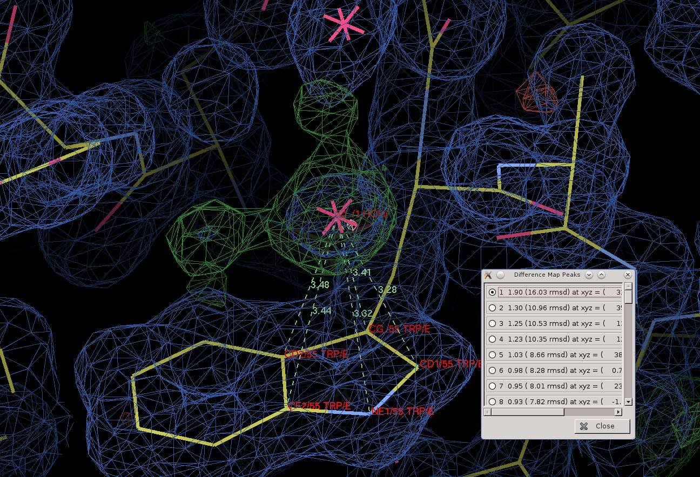Select peak 6 with 8.28 rmsd
Screen dimensions: 700x477
tap(492, 370)
